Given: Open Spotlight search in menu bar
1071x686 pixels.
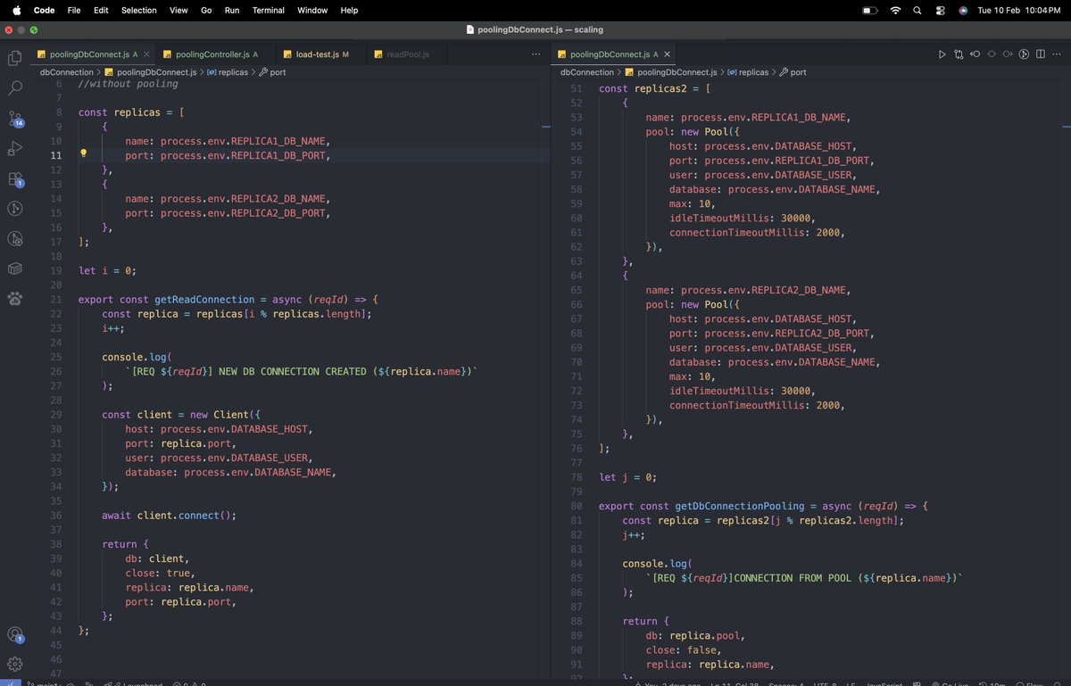Looking at the screenshot, I should (x=918, y=10).
